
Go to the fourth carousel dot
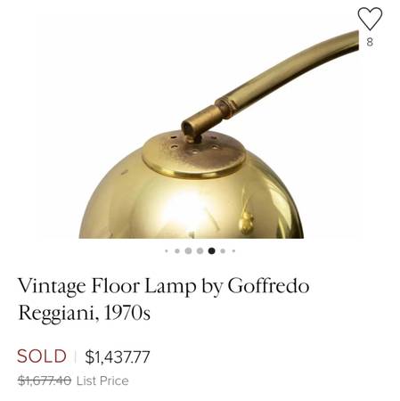point(200,251)
